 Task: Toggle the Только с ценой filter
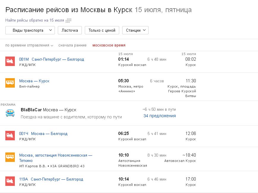pyautogui.click(x=102, y=30)
